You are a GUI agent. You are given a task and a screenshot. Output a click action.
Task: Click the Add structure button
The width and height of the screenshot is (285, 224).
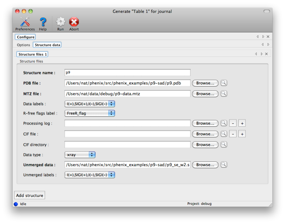tap(30, 196)
